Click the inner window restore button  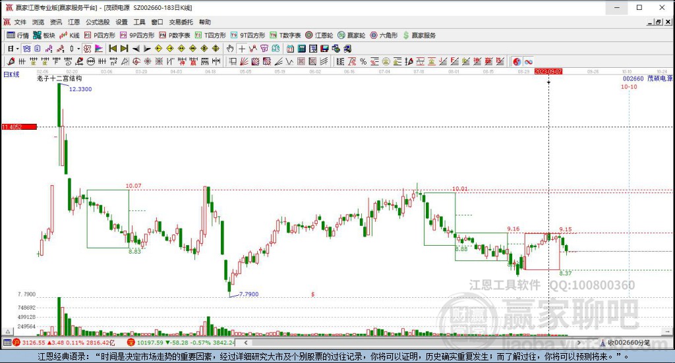(659, 22)
